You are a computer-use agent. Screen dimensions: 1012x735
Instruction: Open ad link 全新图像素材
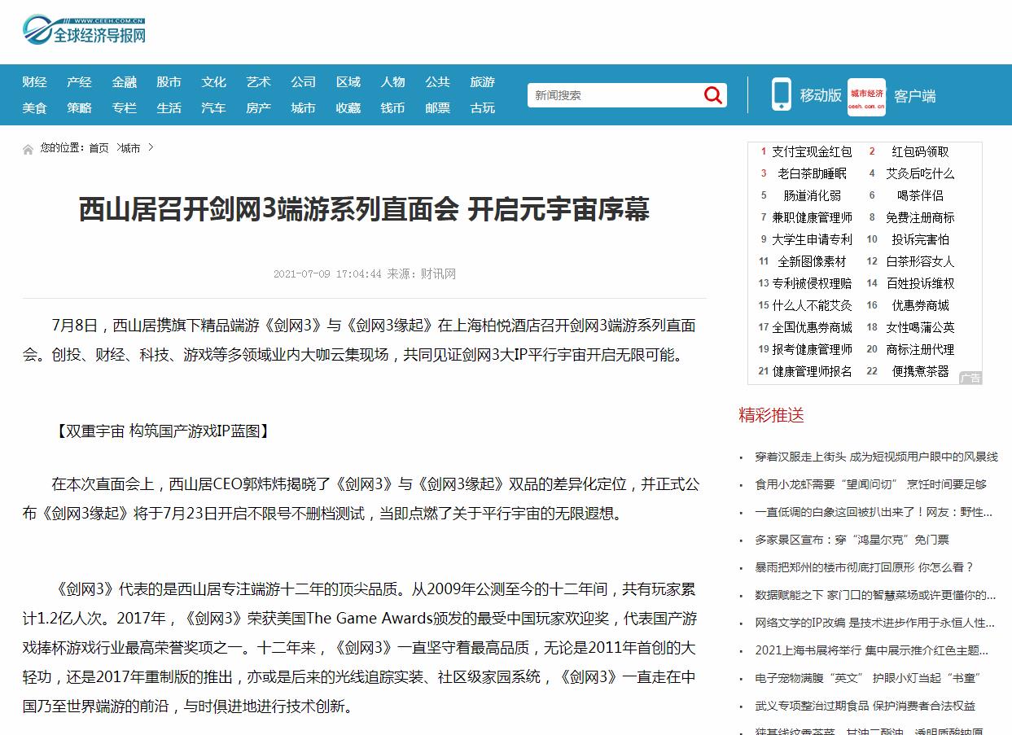pyautogui.click(x=812, y=261)
